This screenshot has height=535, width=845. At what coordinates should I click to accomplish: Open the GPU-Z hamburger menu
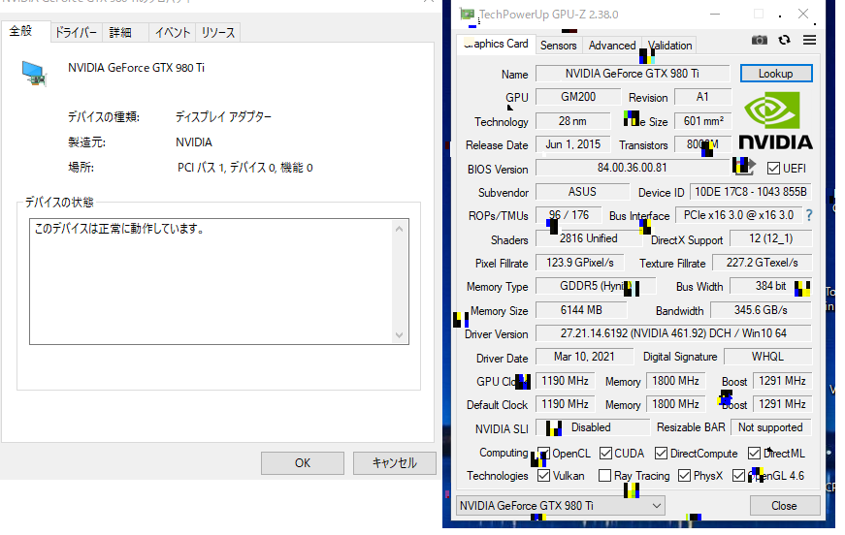click(809, 41)
